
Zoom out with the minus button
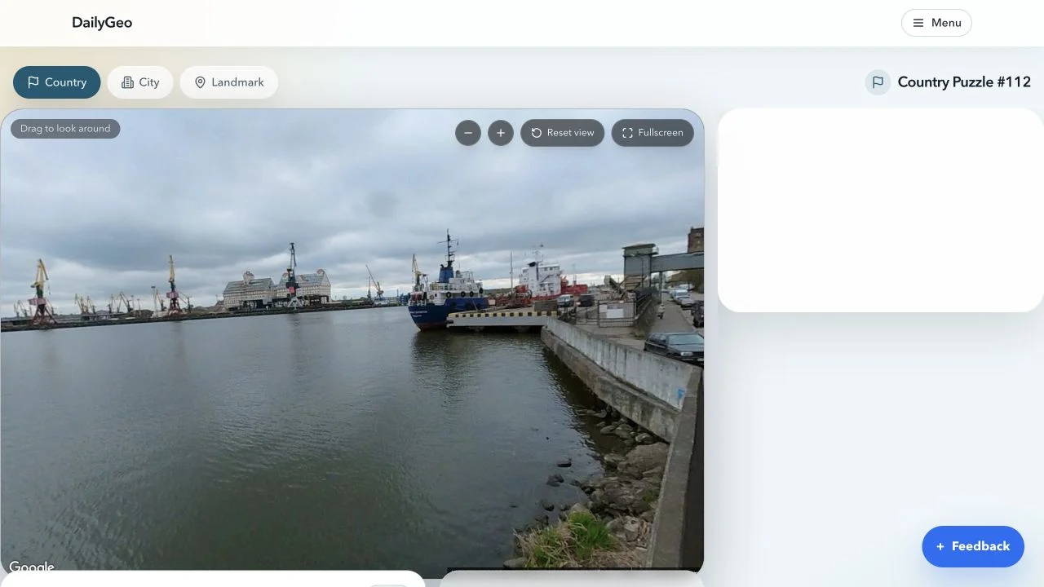468,133
